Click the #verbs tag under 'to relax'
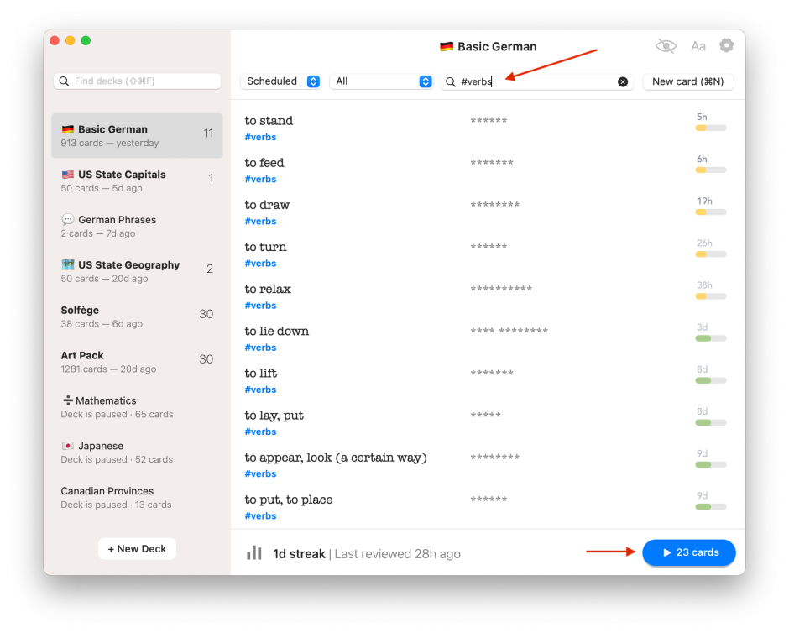Screen dimensions: 789x633 [260, 306]
